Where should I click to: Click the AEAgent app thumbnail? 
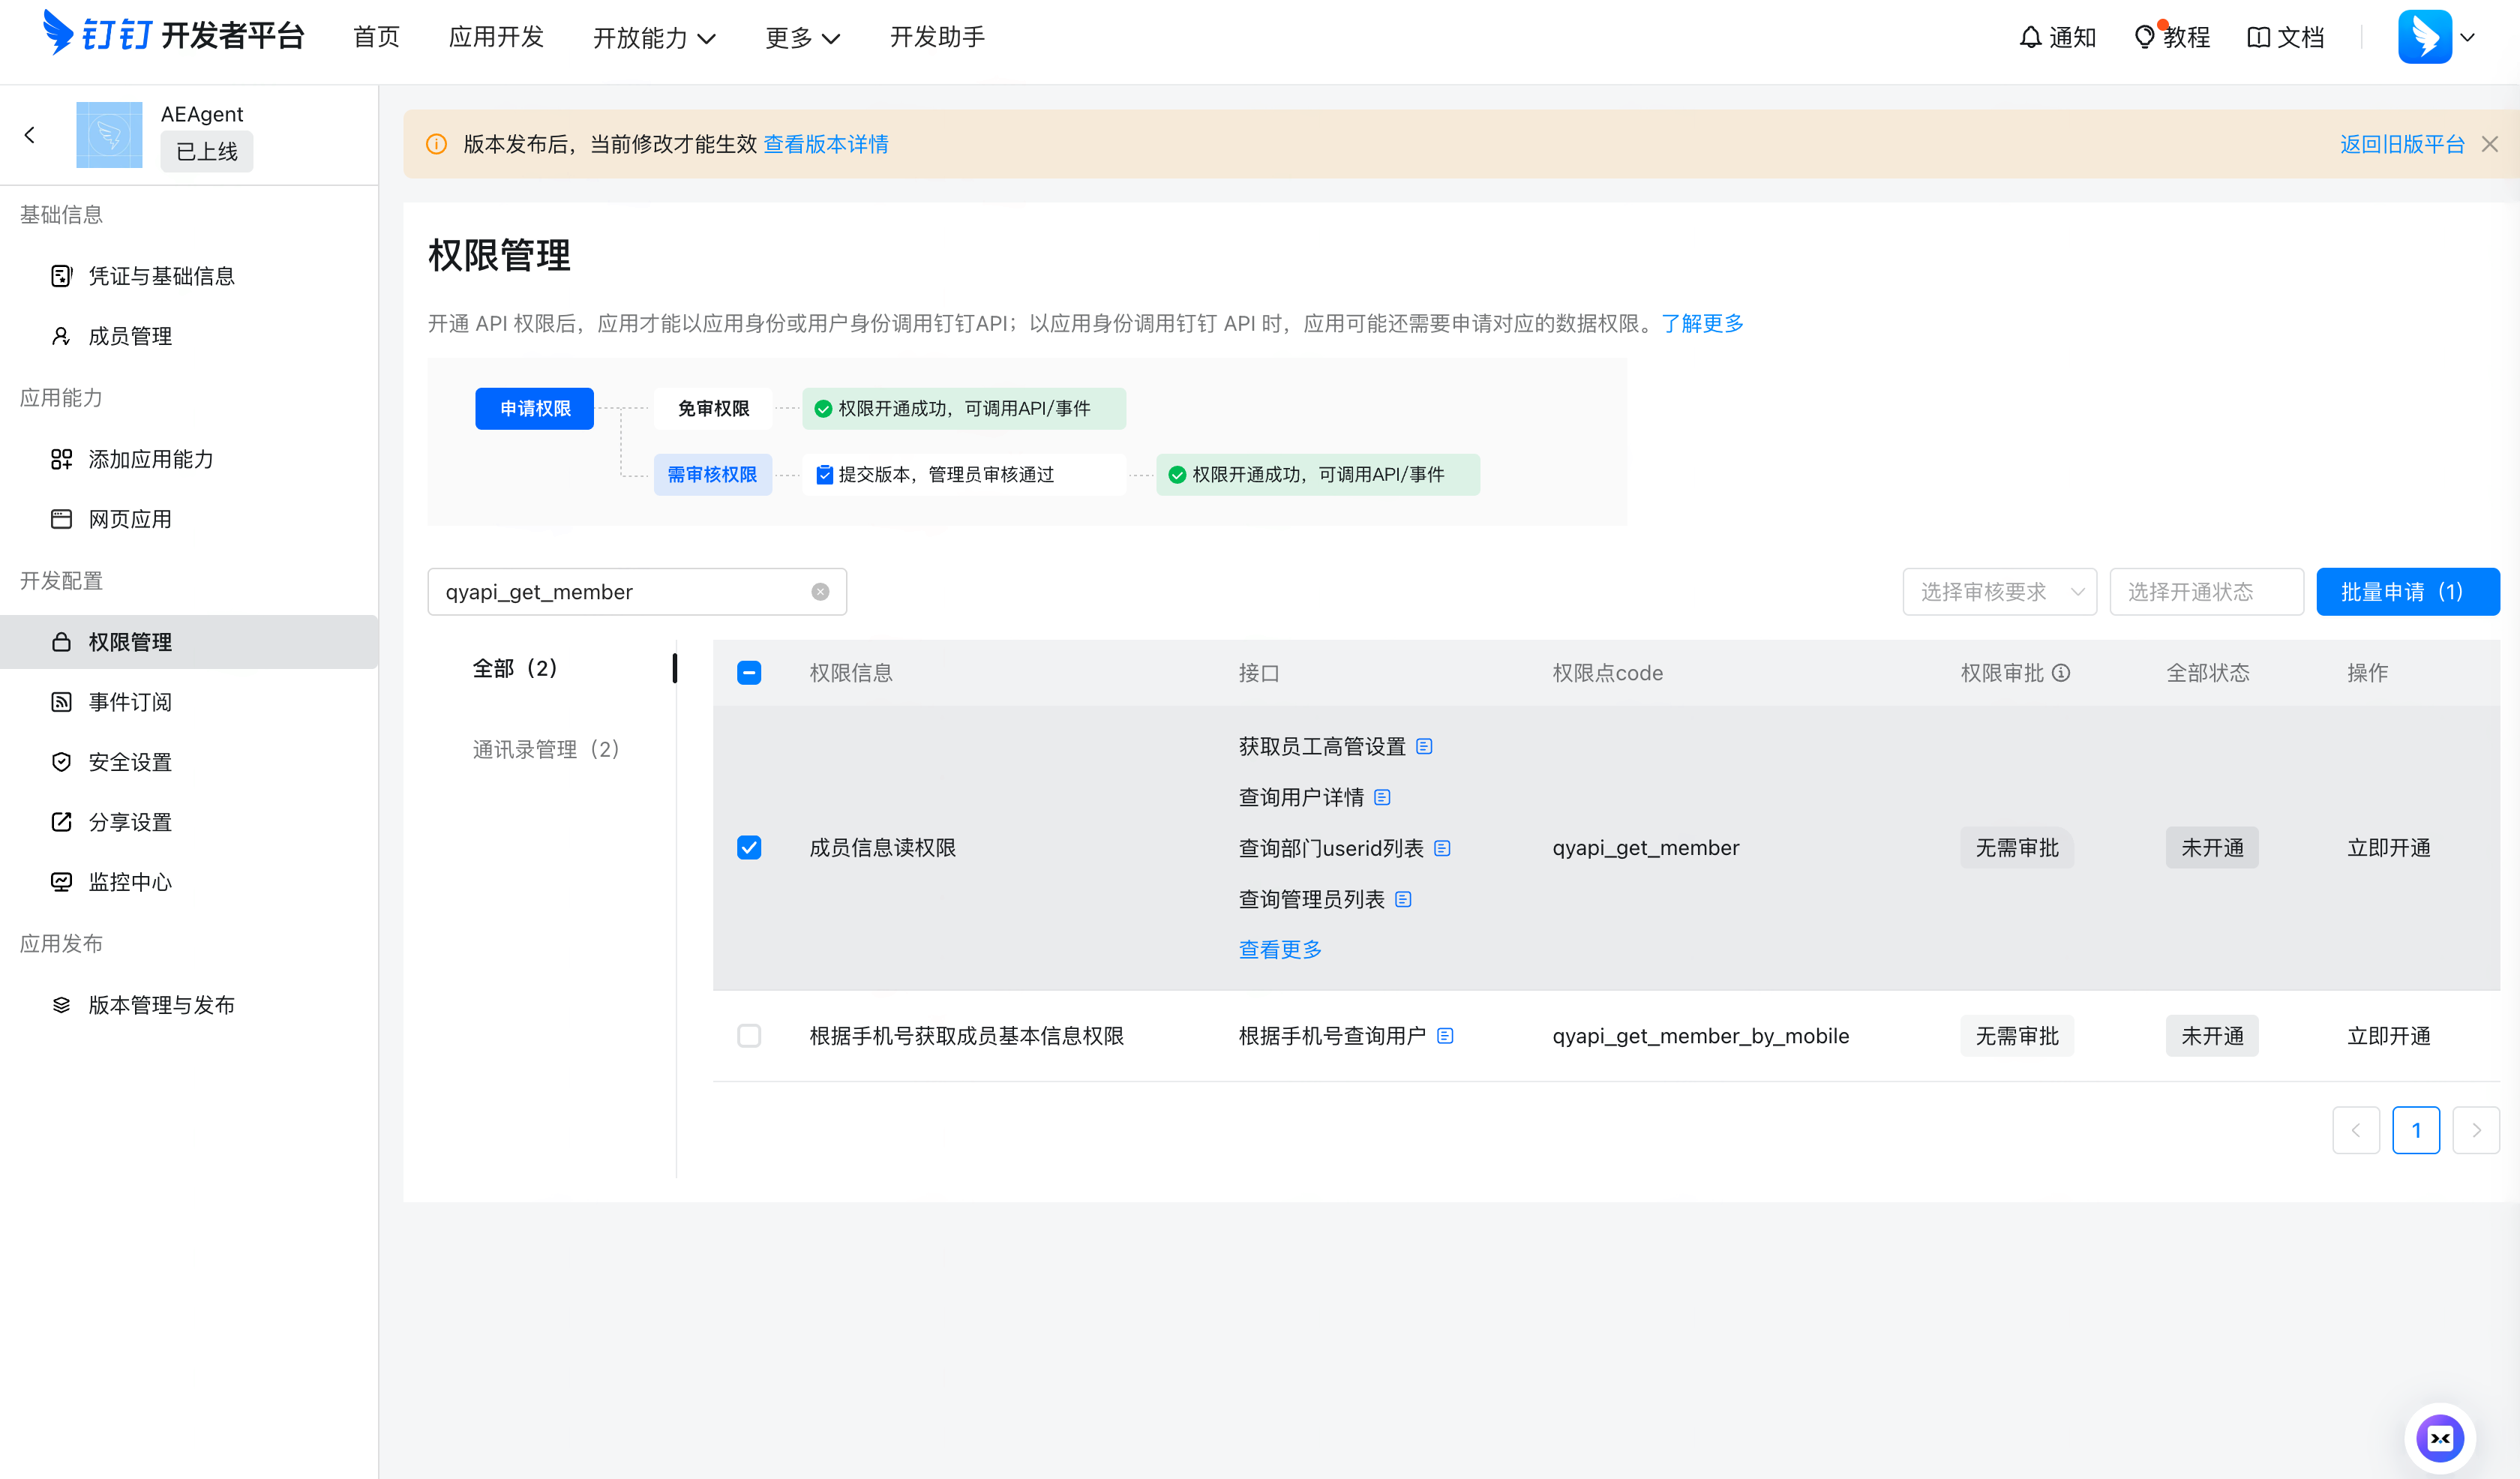pos(109,134)
